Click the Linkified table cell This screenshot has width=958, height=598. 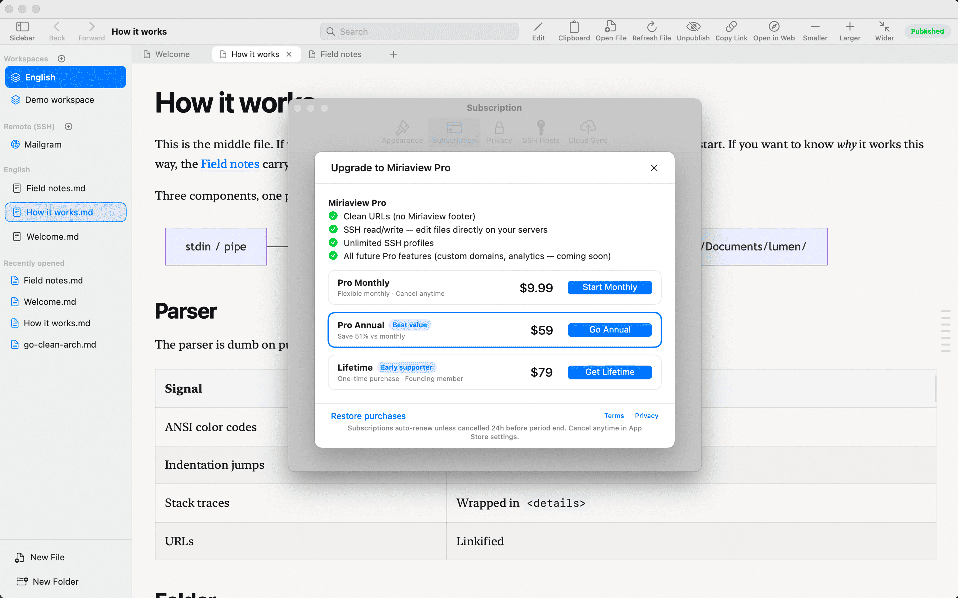pyautogui.click(x=691, y=541)
